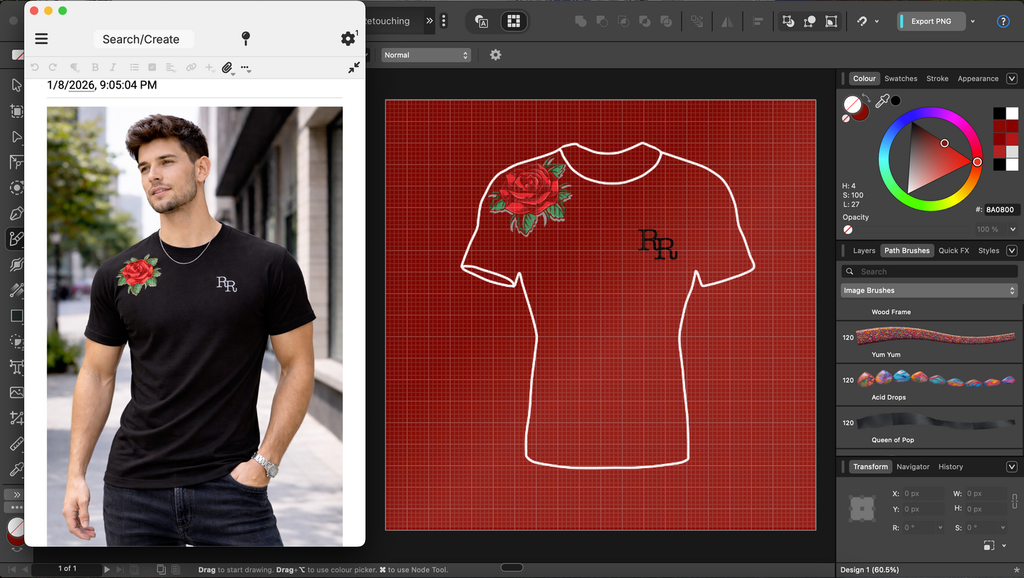Click the colour picker eyedropper in Colour panel
The image size is (1024, 578).
pyautogui.click(x=882, y=101)
